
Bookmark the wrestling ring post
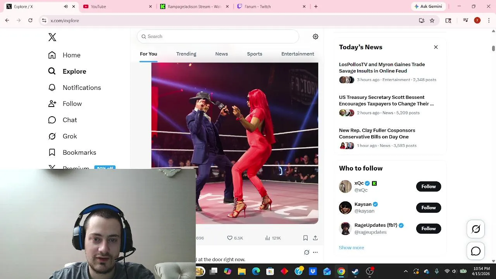[x=305, y=238]
